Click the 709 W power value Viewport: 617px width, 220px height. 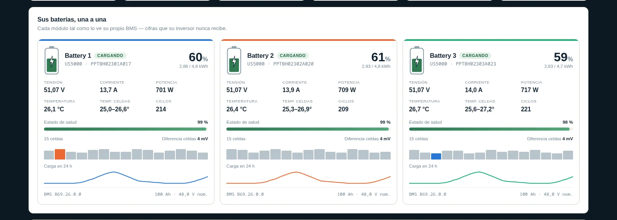click(x=347, y=90)
